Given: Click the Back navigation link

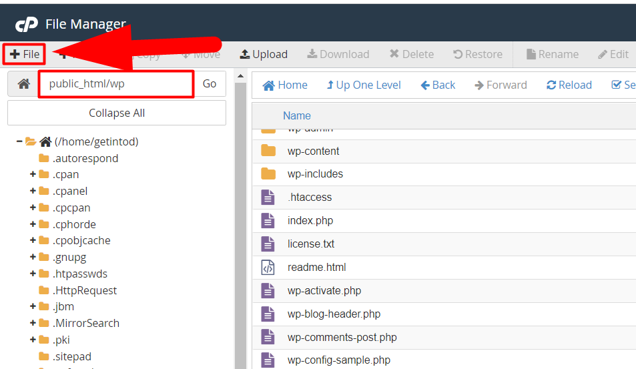Looking at the screenshot, I should click(x=438, y=85).
